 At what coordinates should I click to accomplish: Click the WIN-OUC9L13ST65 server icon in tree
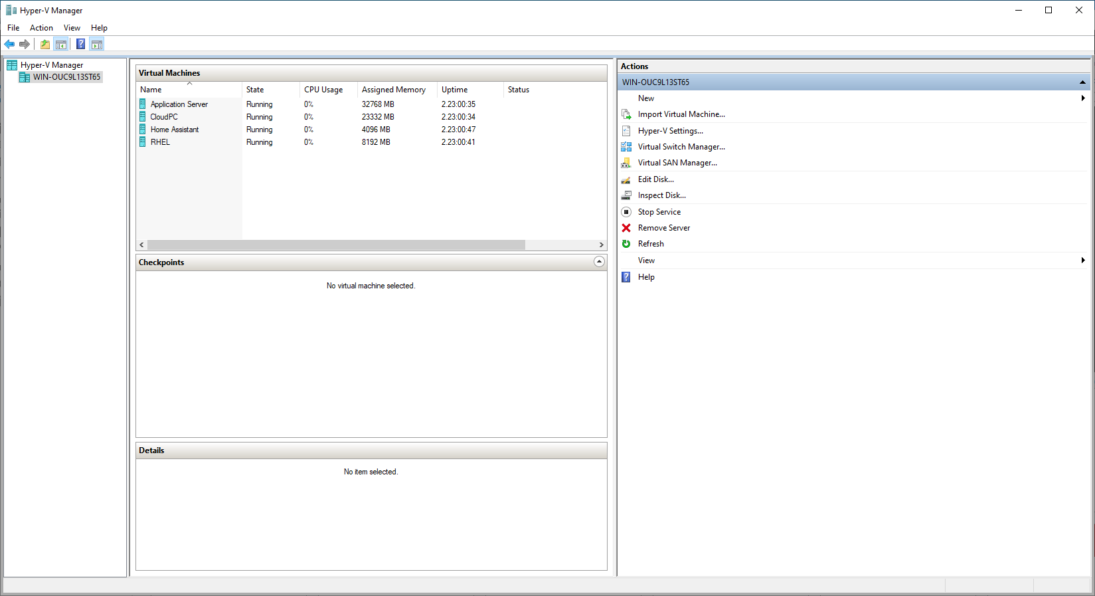click(x=25, y=77)
